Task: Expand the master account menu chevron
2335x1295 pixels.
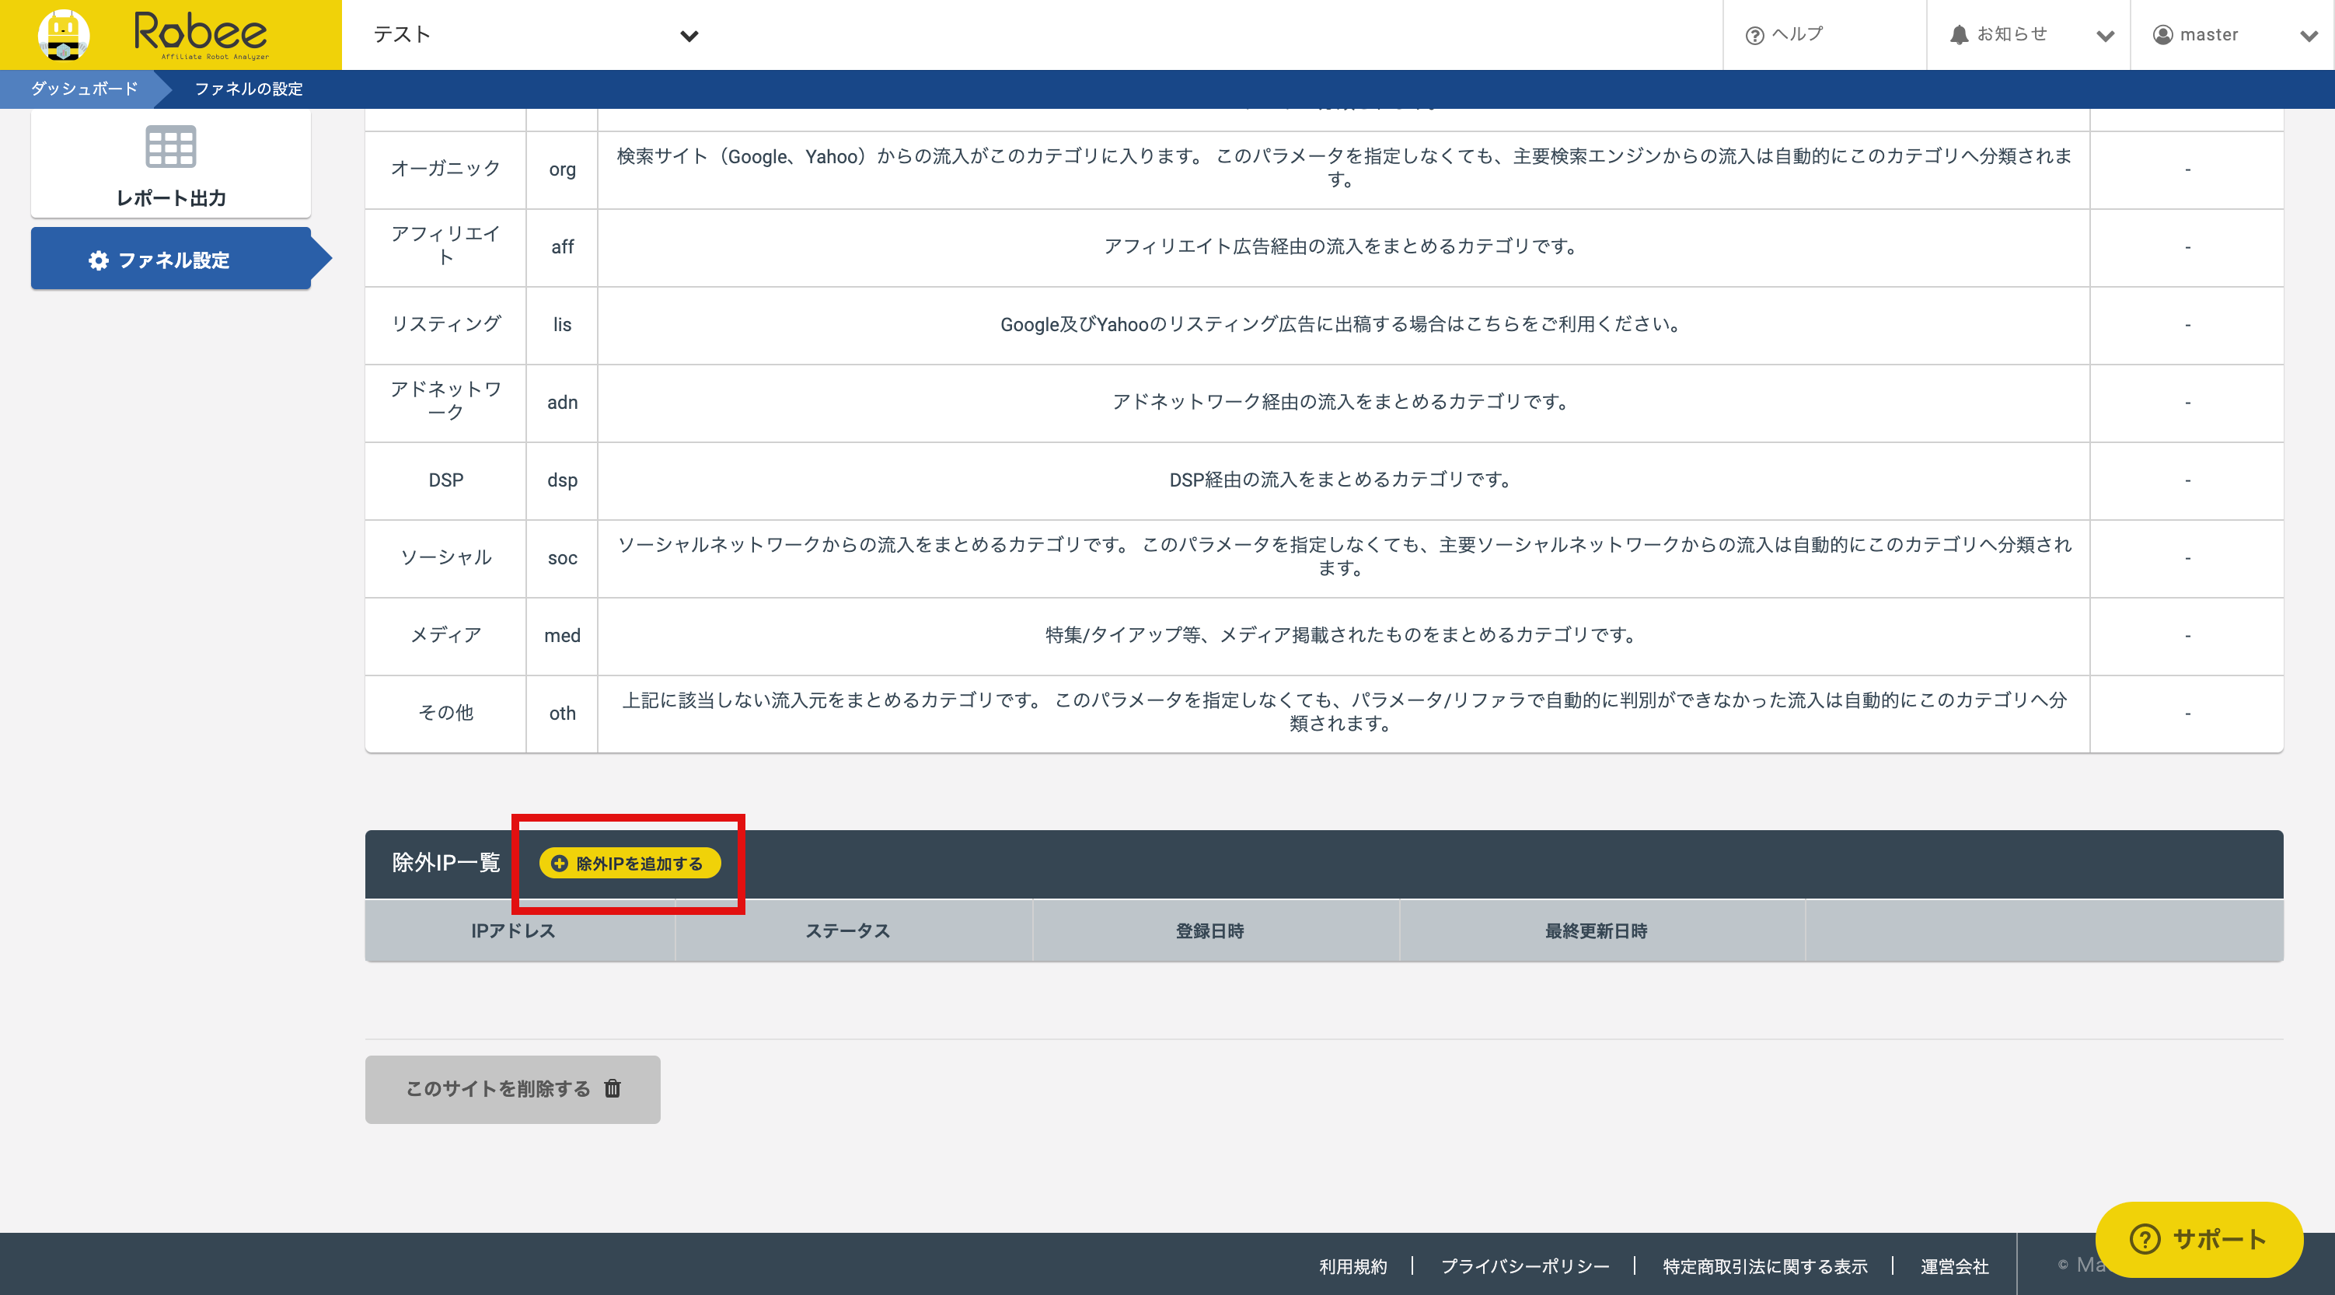Action: click(x=2308, y=37)
